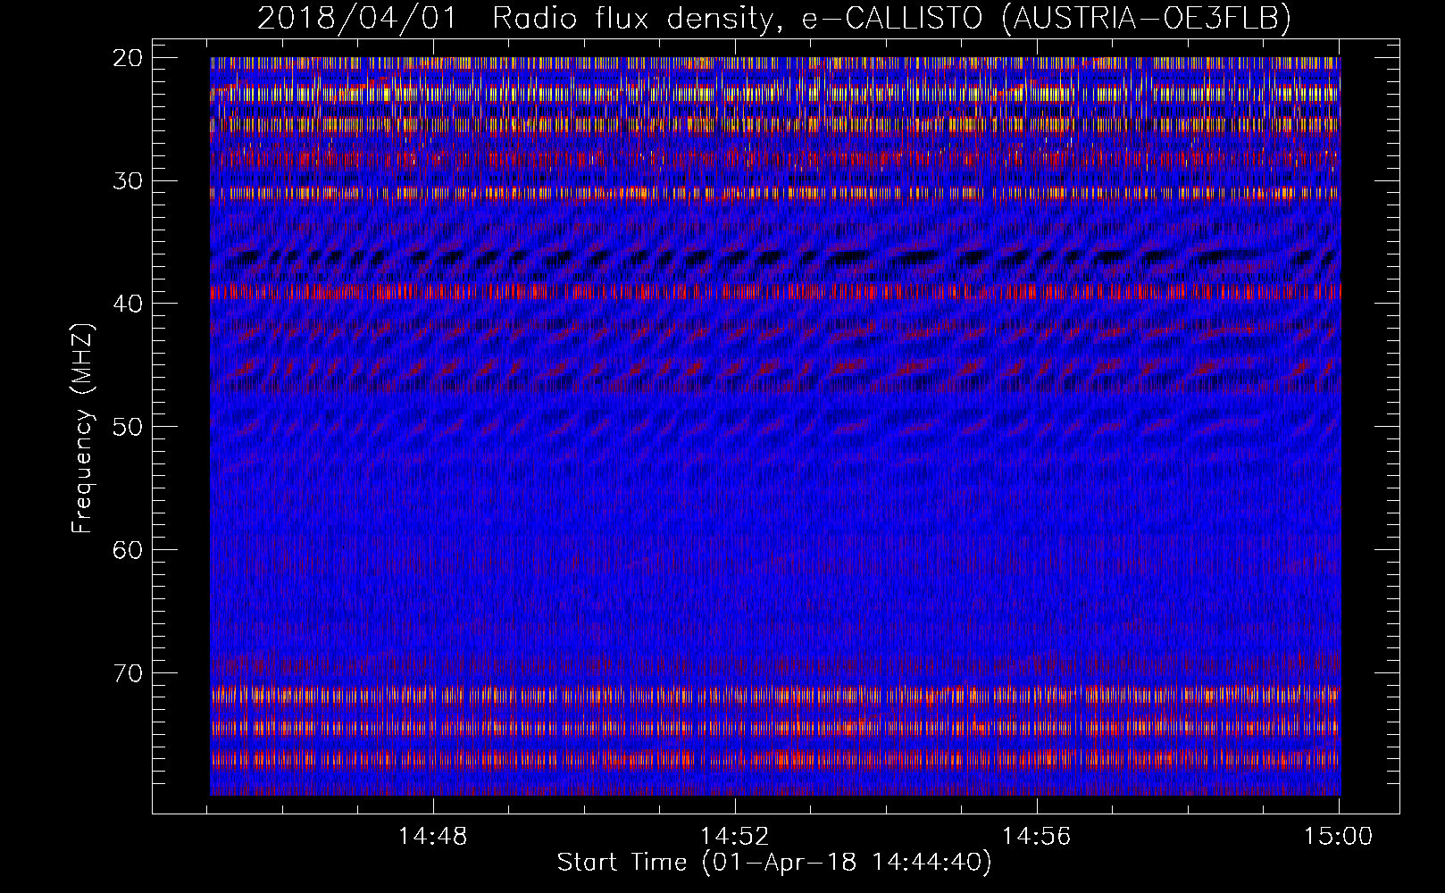1445x893 pixels.
Task: Click the 'Start Time (01-Apr-18 14:44:40)' label
Action: coord(774,863)
